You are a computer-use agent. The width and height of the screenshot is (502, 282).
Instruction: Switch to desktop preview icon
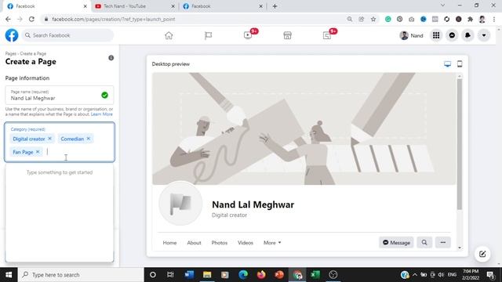448,64
